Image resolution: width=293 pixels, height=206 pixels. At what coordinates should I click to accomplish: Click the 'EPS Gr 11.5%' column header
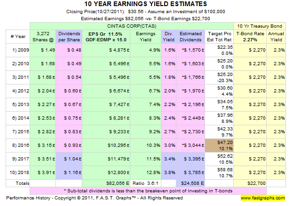tap(106, 37)
